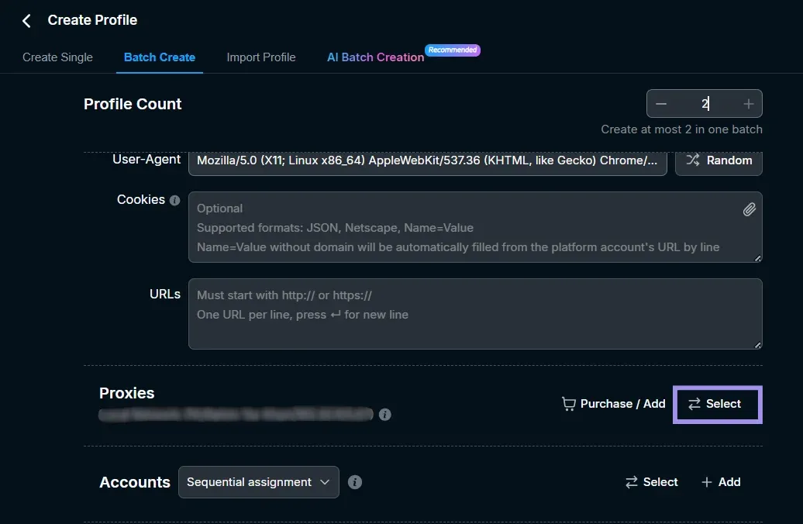This screenshot has width=803, height=524.
Task: Click the Accounts info icon
Action: (x=355, y=482)
